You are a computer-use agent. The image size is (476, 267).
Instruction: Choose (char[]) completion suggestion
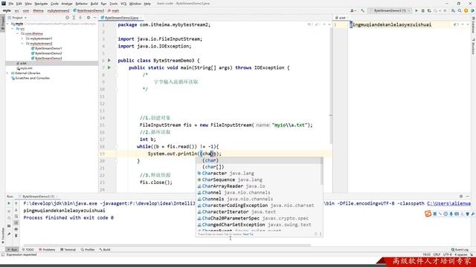[259, 167]
